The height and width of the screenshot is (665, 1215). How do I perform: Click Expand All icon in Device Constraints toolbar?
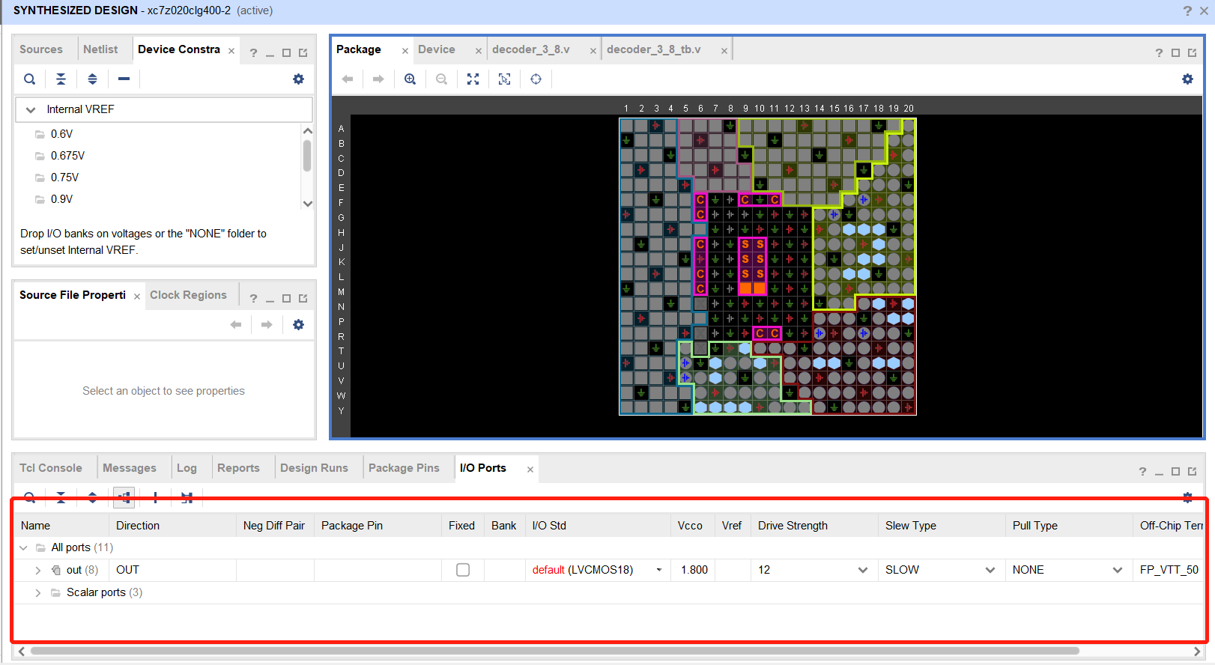tap(92, 79)
